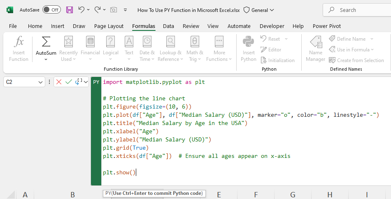This screenshot has height=199, width=391.
Task: Open the Developer tab
Action: [x=272, y=26]
